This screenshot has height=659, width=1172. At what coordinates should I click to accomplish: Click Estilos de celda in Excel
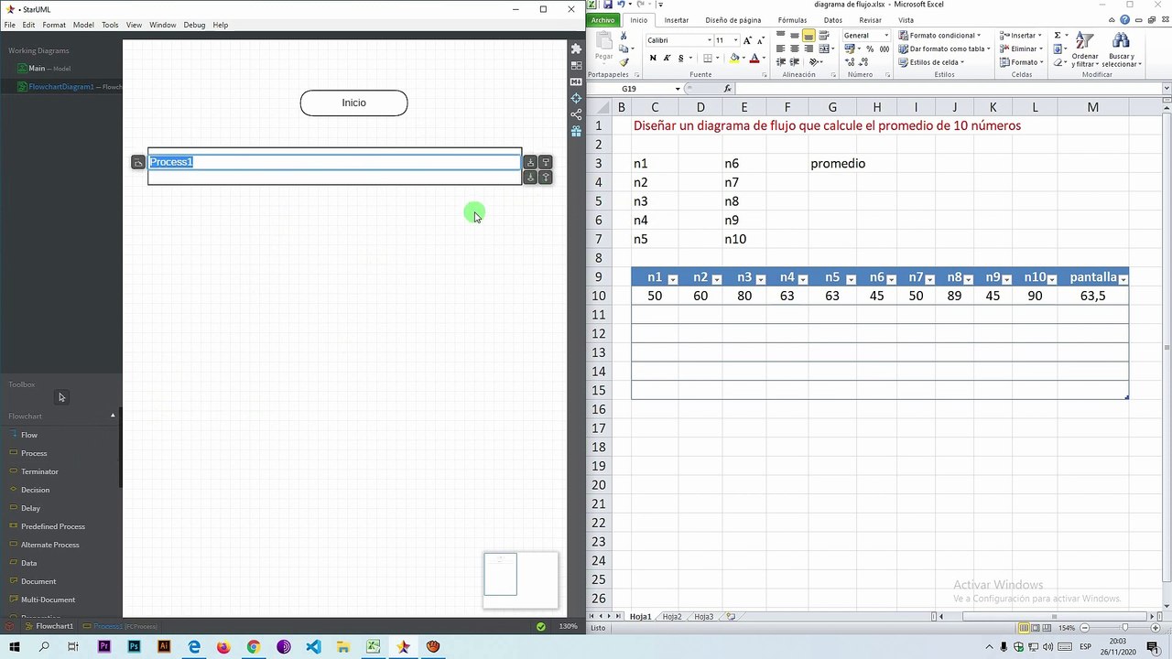(x=931, y=62)
